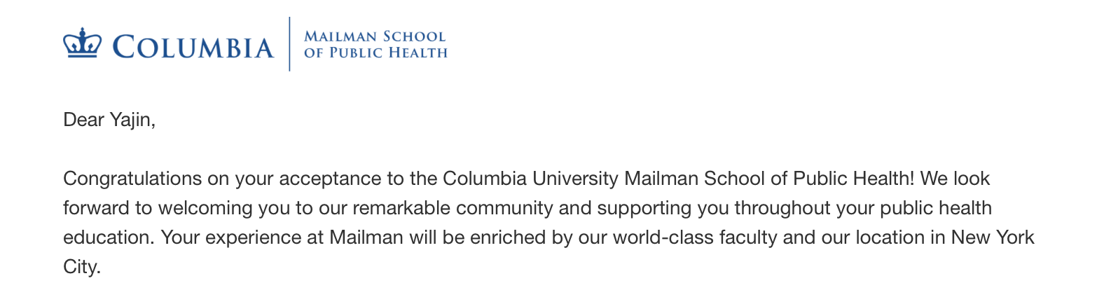Click the word "supporting" in the paragraph
Viewport: 1104px width, 297px height.
tap(642, 208)
